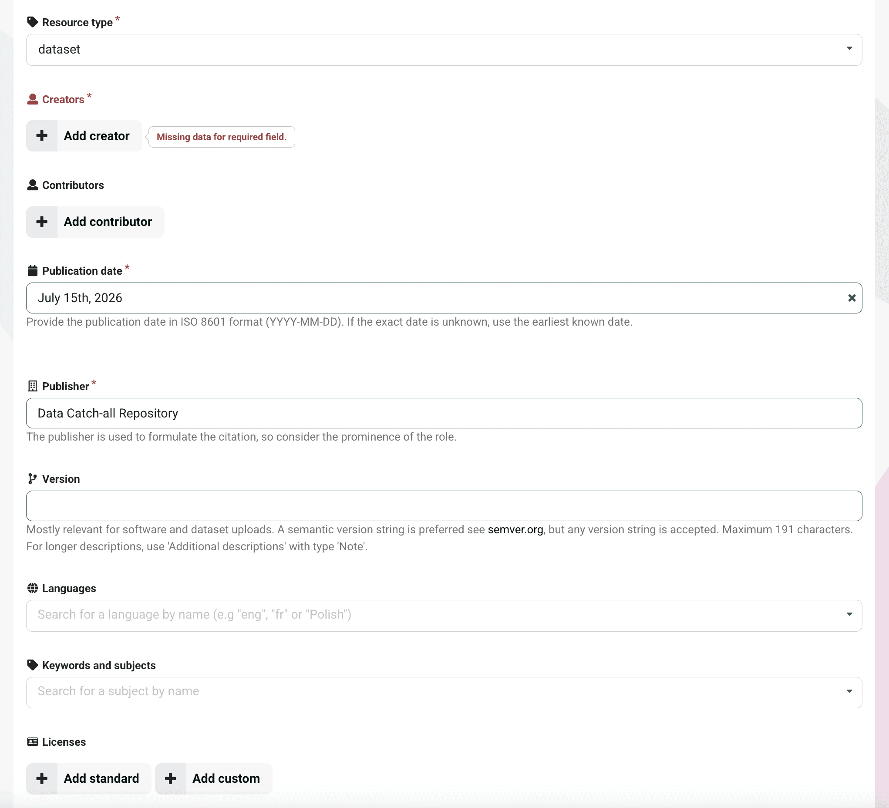Click the Add contributor button

(95, 222)
